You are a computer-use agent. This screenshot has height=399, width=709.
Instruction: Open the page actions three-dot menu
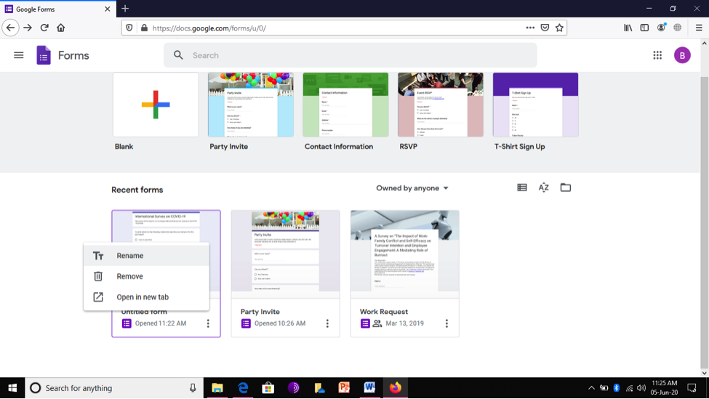pyautogui.click(x=530, y=28)
